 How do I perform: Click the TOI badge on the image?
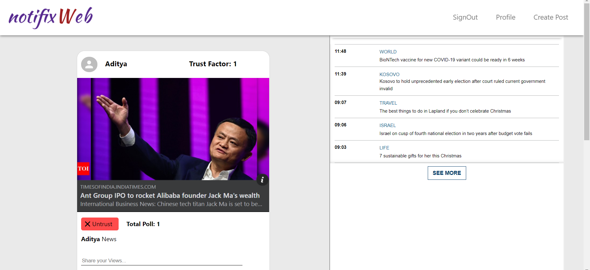83,168
